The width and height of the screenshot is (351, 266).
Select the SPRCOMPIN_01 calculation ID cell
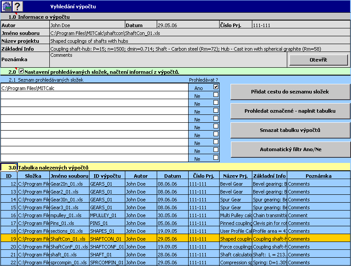107,263
